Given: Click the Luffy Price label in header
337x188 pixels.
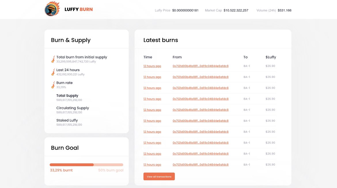Looking at the screenshot, I should (x=162, y=10).
